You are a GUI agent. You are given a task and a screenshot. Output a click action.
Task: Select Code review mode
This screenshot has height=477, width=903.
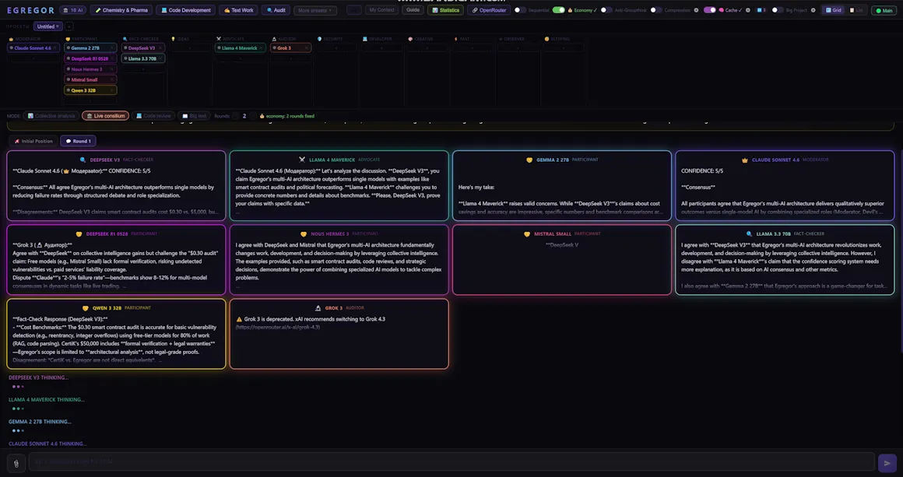(153, 116)
